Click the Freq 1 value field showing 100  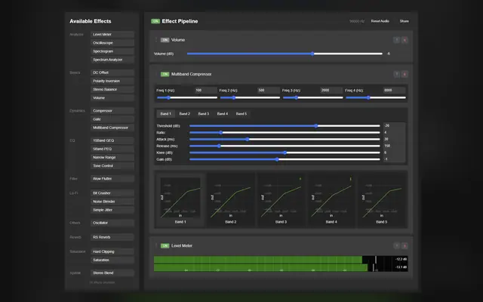point(206,91)
